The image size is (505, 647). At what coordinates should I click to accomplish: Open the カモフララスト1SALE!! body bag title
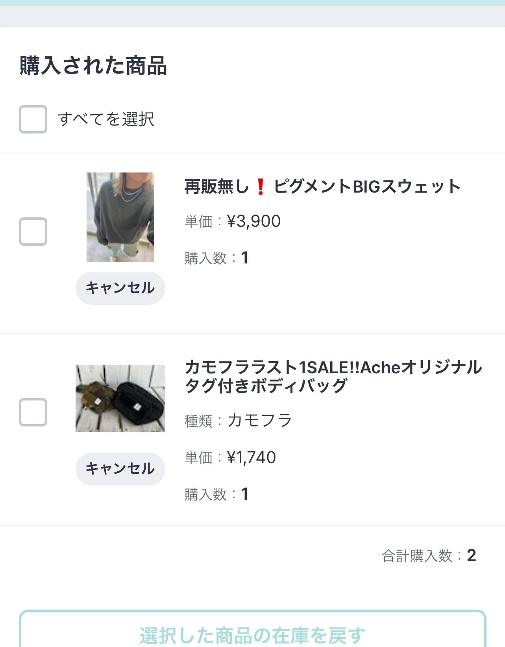click(x=333, y=376)
